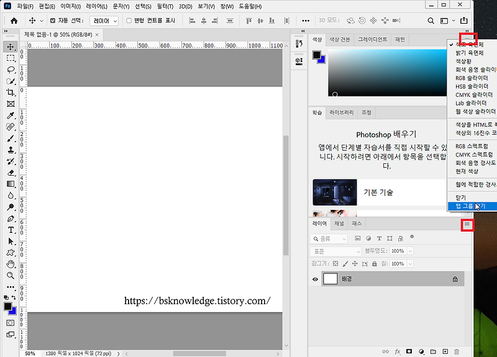
Task: Select the Quick Selection tool
Action: pos(11,81)
